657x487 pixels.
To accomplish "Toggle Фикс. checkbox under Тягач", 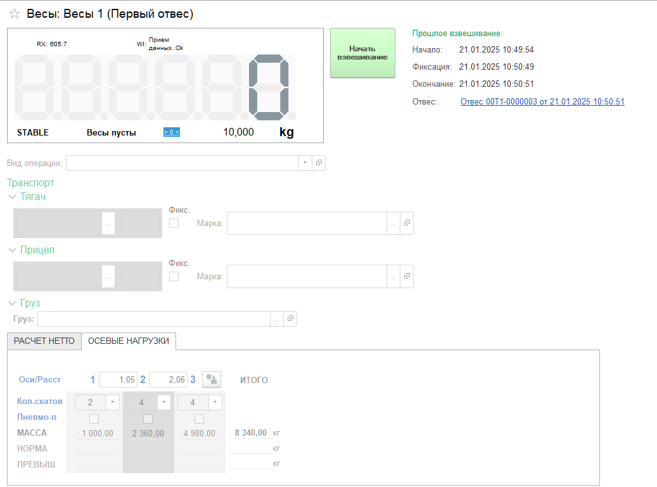I will click(x=174, y=223).
